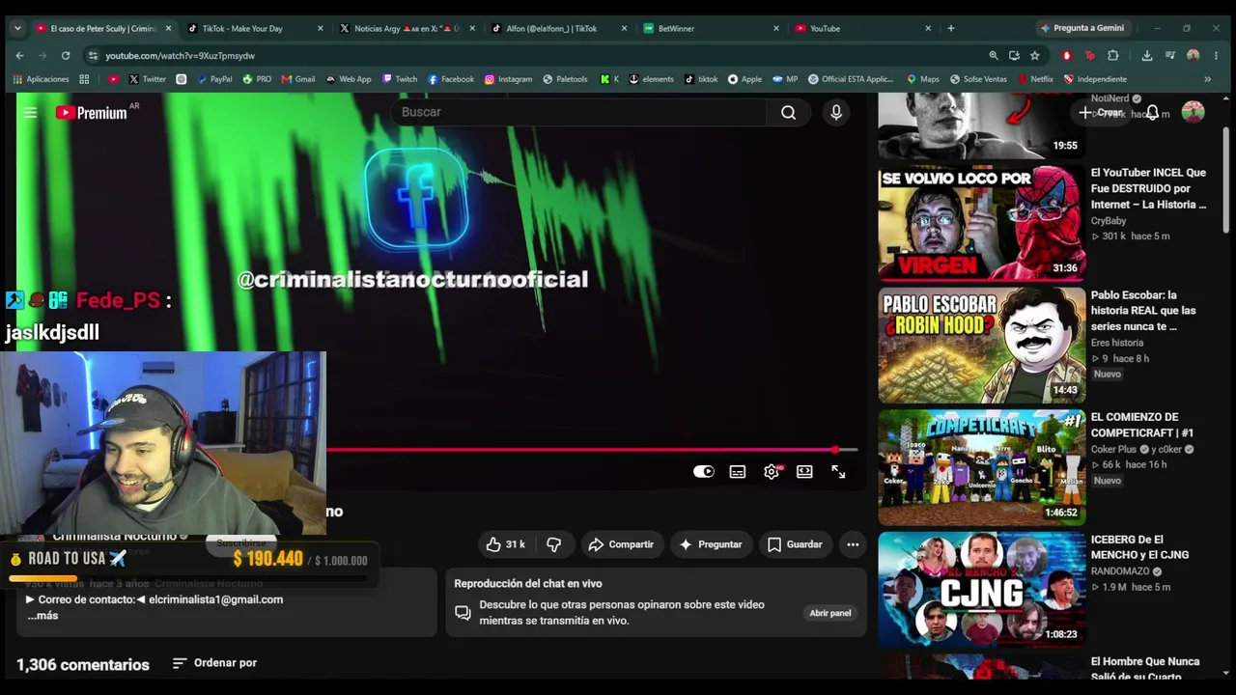Switch to the TikTok - Make Your Day tab
Screen dimensions: 1236x695
click(254, 28)
